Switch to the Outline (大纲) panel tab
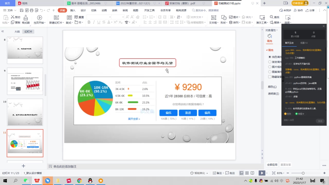Viewport: 329px width, 185px height. 17,32
